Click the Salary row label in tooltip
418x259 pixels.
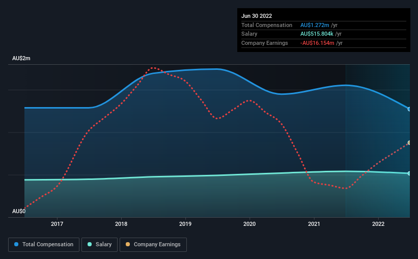pyautogui.click(x=249, y=34)
